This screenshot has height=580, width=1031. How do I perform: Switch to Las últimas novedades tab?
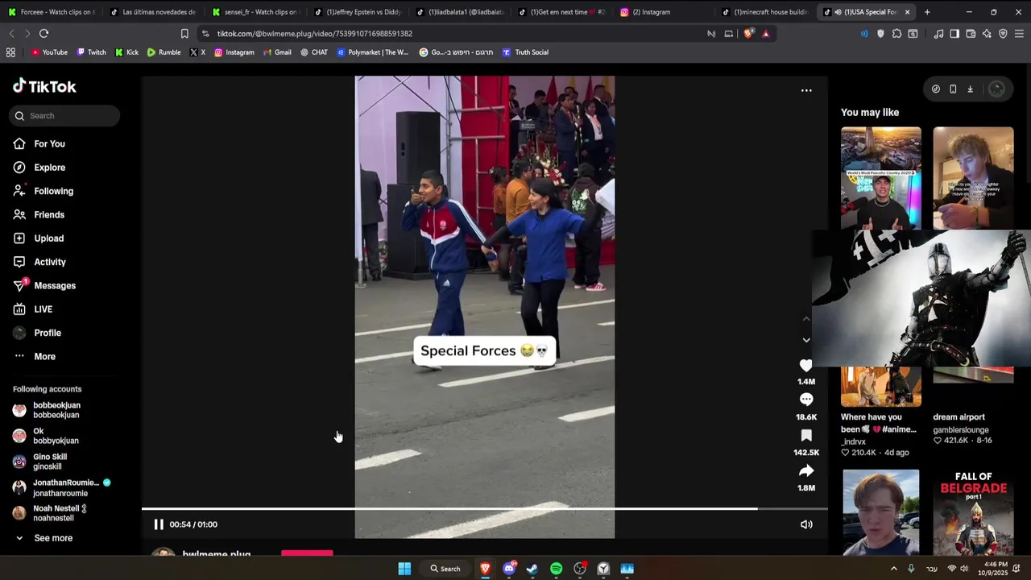coord(152,12)
